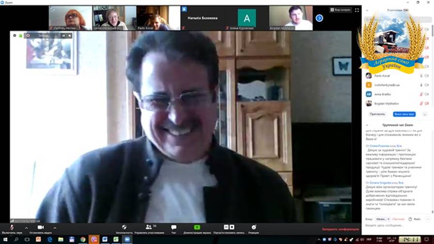The width and height of the screenshot is (434, 244).
Task: Collapse the Zoom Group Chat chevron
Action: (x=367, y=125)
